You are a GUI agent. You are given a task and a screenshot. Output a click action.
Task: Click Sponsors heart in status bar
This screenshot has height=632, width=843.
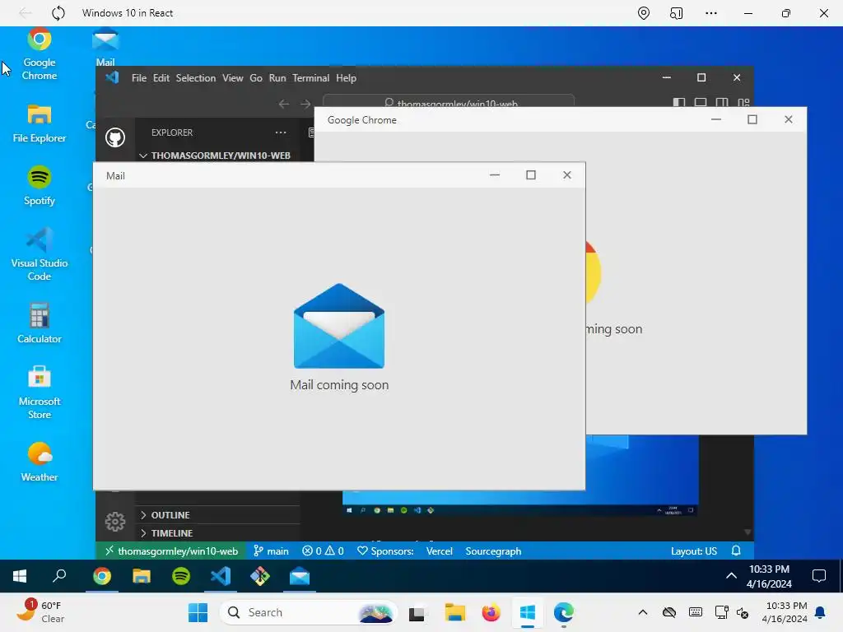pos(385,551)
